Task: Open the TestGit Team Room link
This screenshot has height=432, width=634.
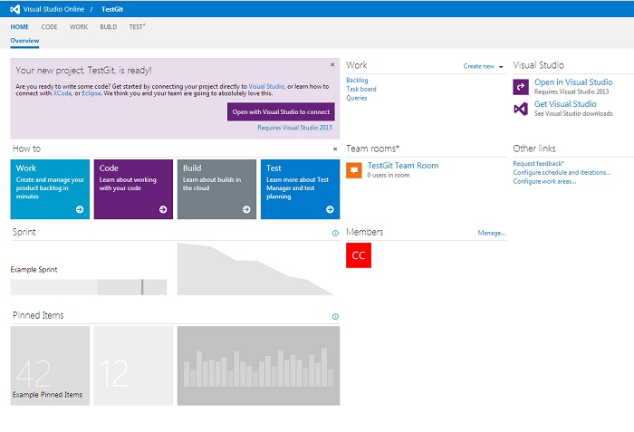Action: (x=403, y=166)
